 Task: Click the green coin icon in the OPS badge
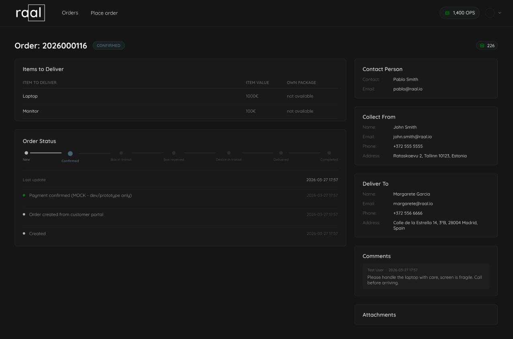coord(448,13)
